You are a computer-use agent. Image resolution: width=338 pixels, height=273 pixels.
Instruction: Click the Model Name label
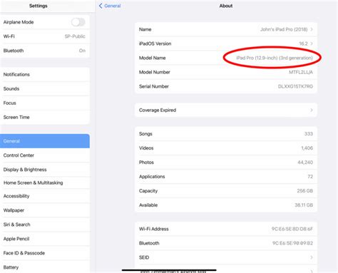click(152, 58)
